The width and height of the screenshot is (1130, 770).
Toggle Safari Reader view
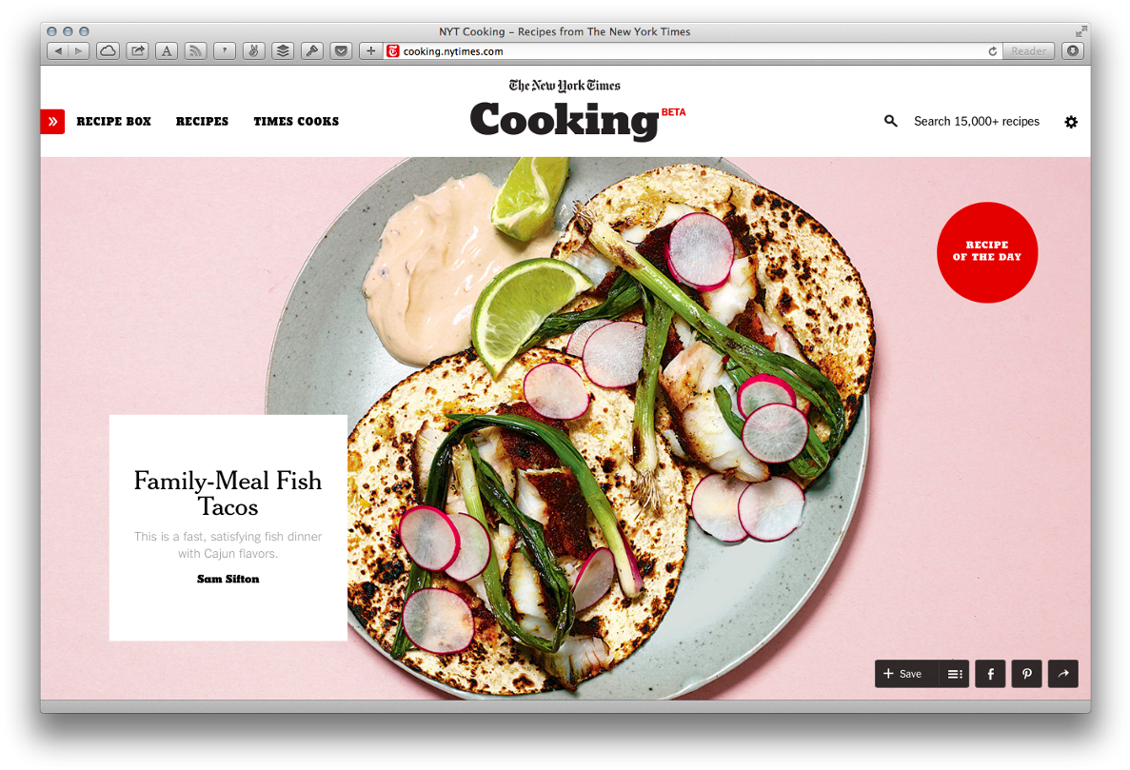[x=1028, y=51]
